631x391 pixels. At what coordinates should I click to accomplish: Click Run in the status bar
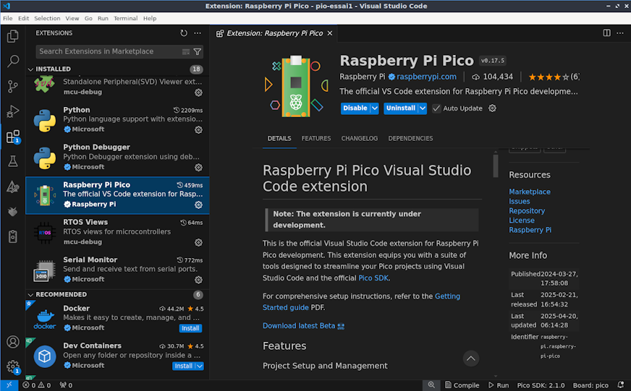[499, 385]
